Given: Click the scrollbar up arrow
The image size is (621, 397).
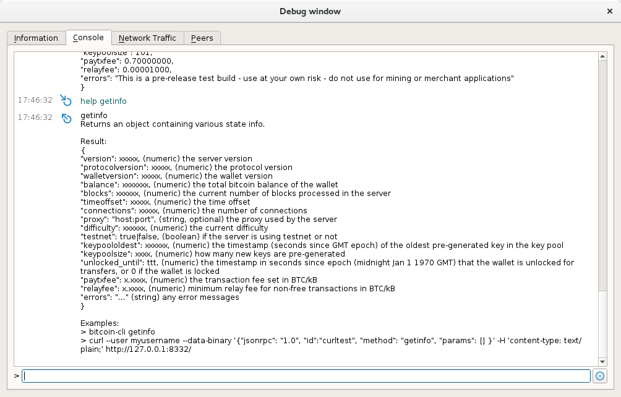Looking at the screenshot, I should (x=602, y=56).
